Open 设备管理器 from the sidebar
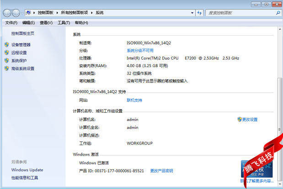The height and width of the screenshot is (189, 283). (21, 45)
